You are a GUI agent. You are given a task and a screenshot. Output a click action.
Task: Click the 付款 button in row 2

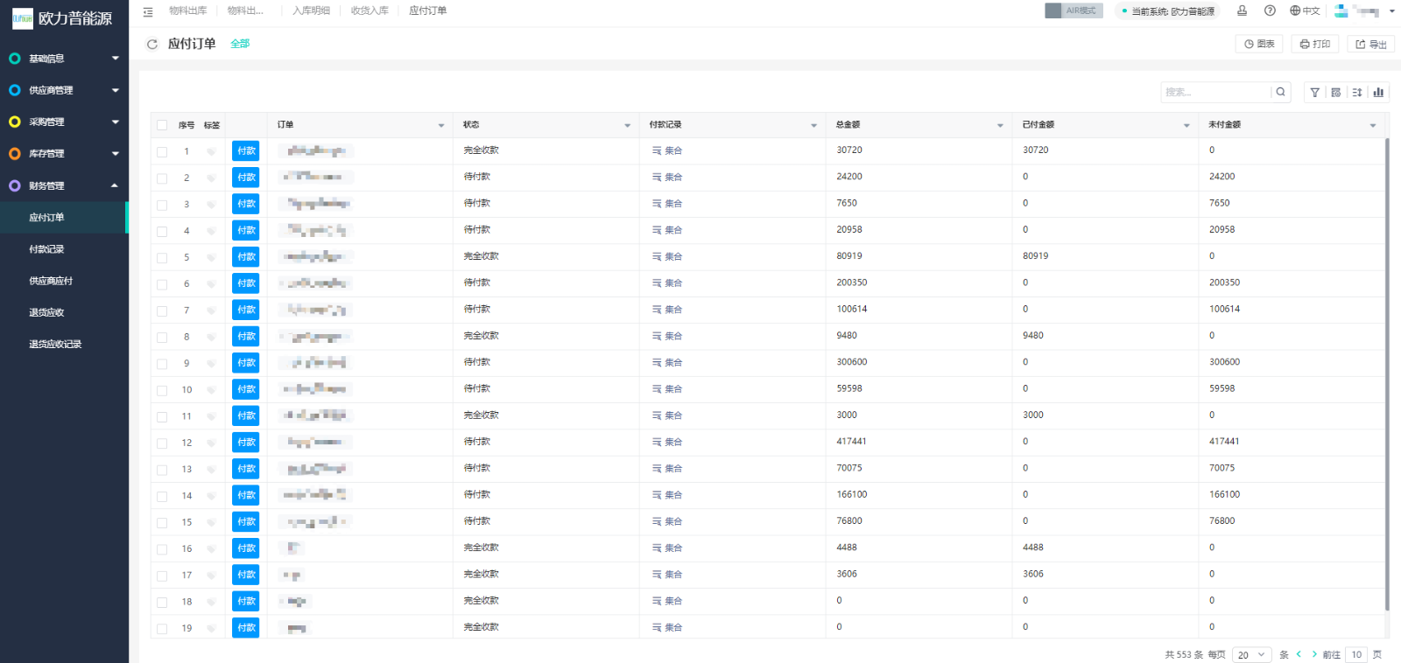click(246, 178)
